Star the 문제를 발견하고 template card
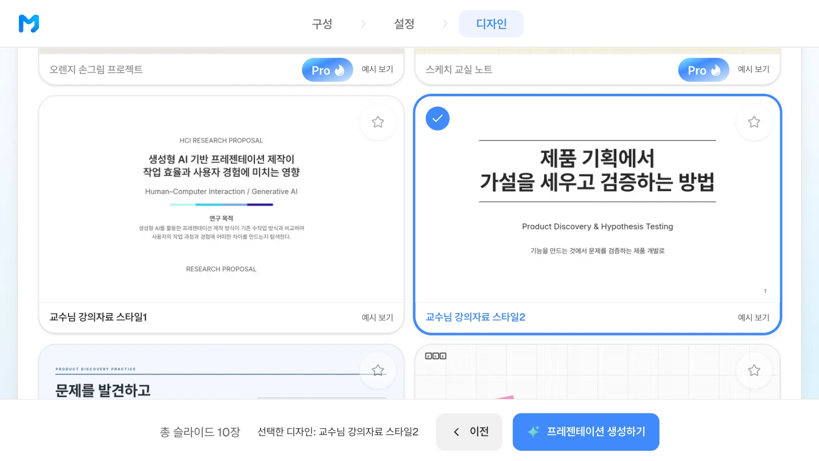 pos(378,370)
